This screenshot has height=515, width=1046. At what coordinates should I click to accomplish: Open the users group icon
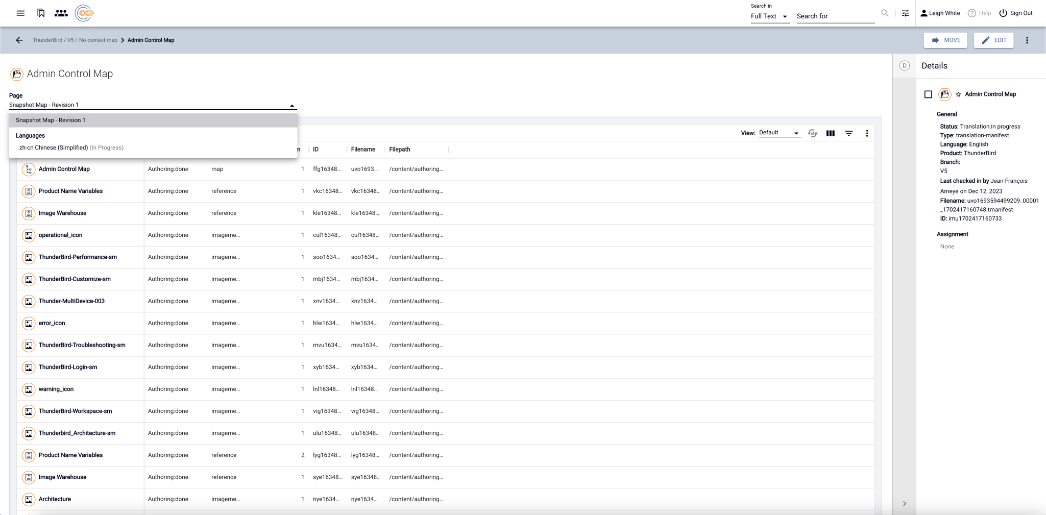click(x=61, y=13)
